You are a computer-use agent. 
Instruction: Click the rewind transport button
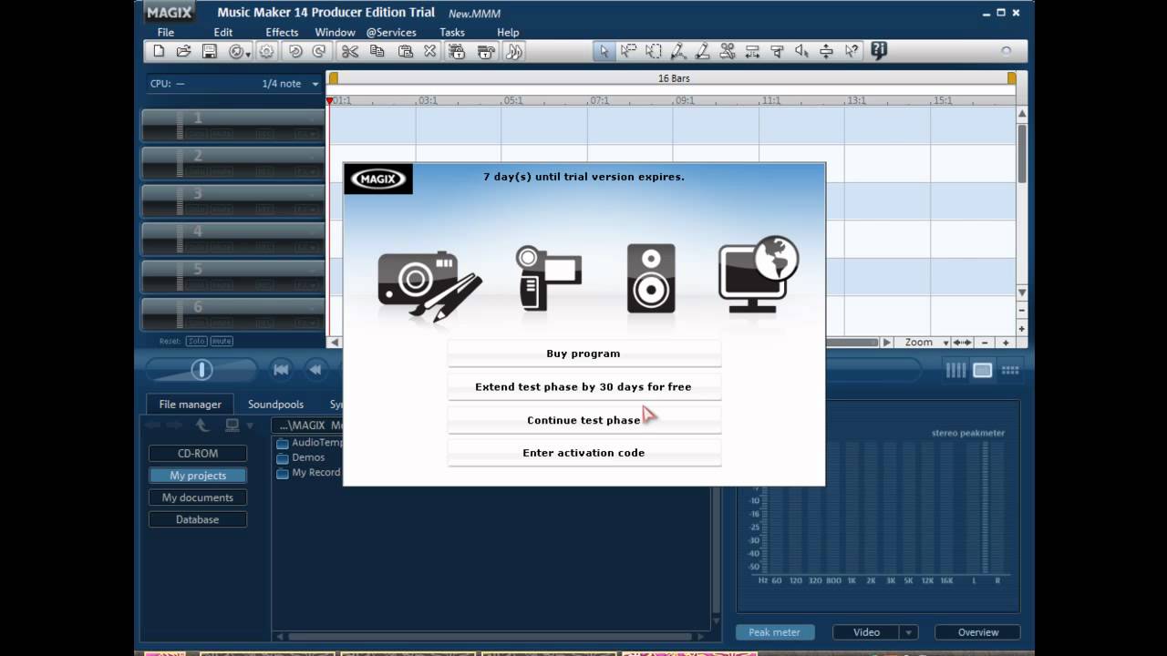[315, 369]
